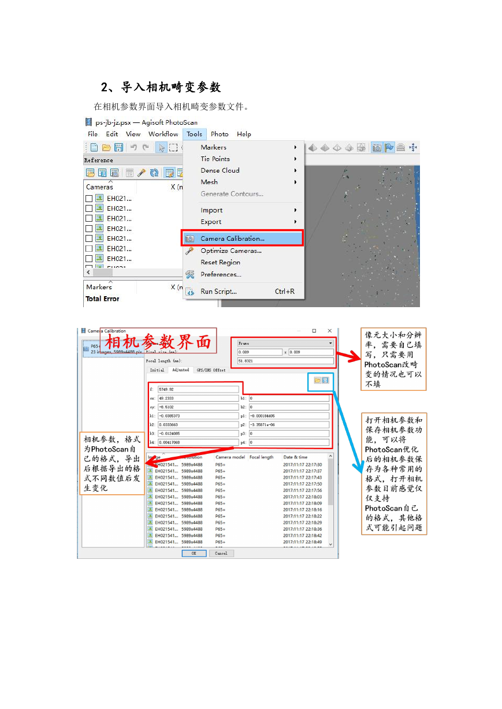Click the Export reference icon in Reference pane

[102, 173]
